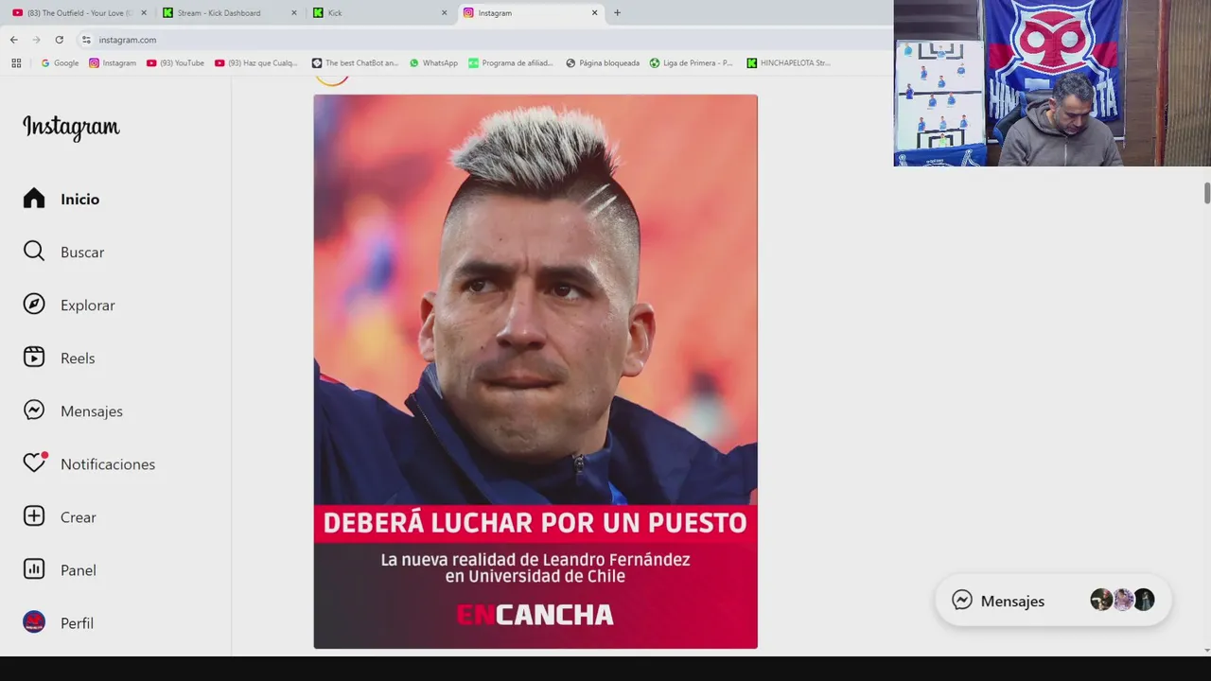Close the Kick tab
Image resolution: width=1211 pixels, height=681 pixels.
click(444, 13)
